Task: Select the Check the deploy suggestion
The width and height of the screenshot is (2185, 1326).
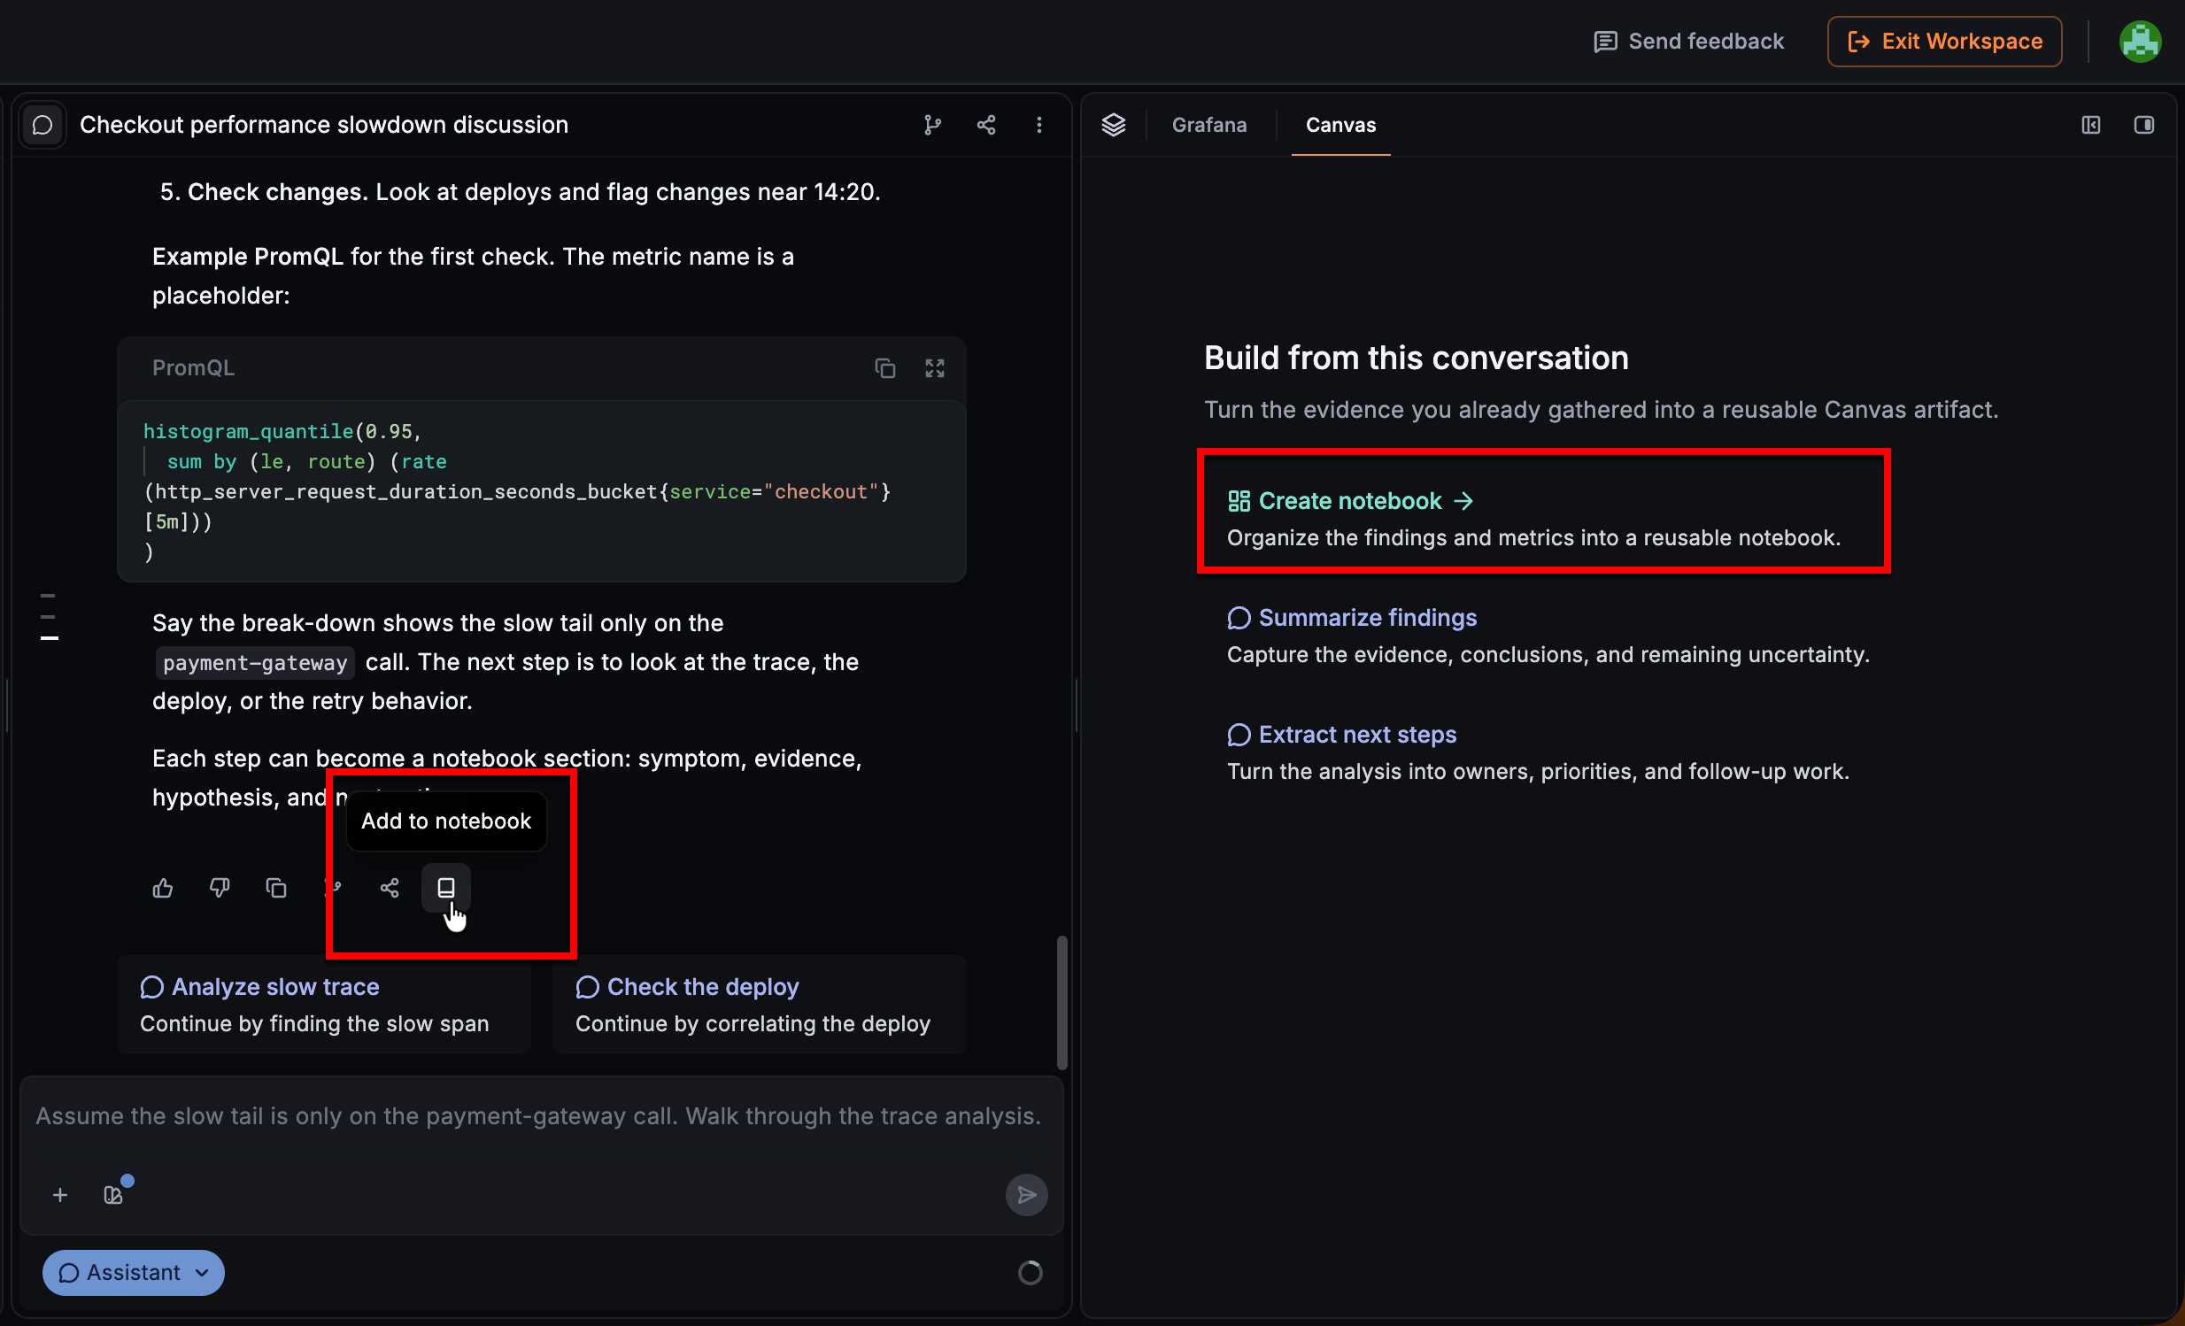Action: 759,1006
